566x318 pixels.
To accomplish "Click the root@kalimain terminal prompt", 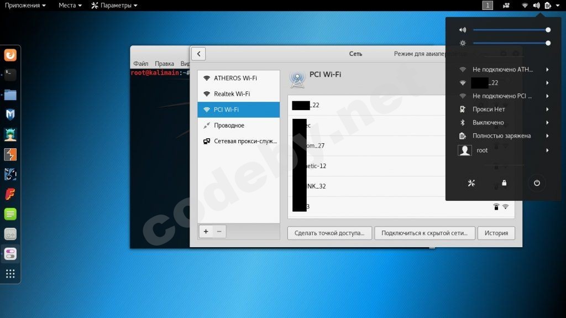I will 160,73.
